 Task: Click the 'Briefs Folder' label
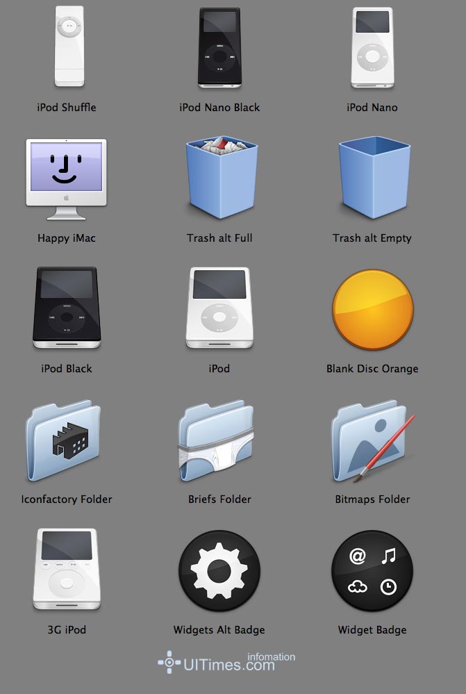click(219, 499)
